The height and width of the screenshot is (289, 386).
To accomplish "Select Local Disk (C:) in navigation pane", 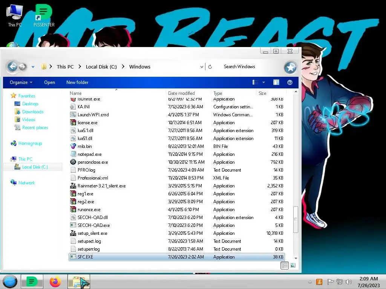I will click(35, 167).
